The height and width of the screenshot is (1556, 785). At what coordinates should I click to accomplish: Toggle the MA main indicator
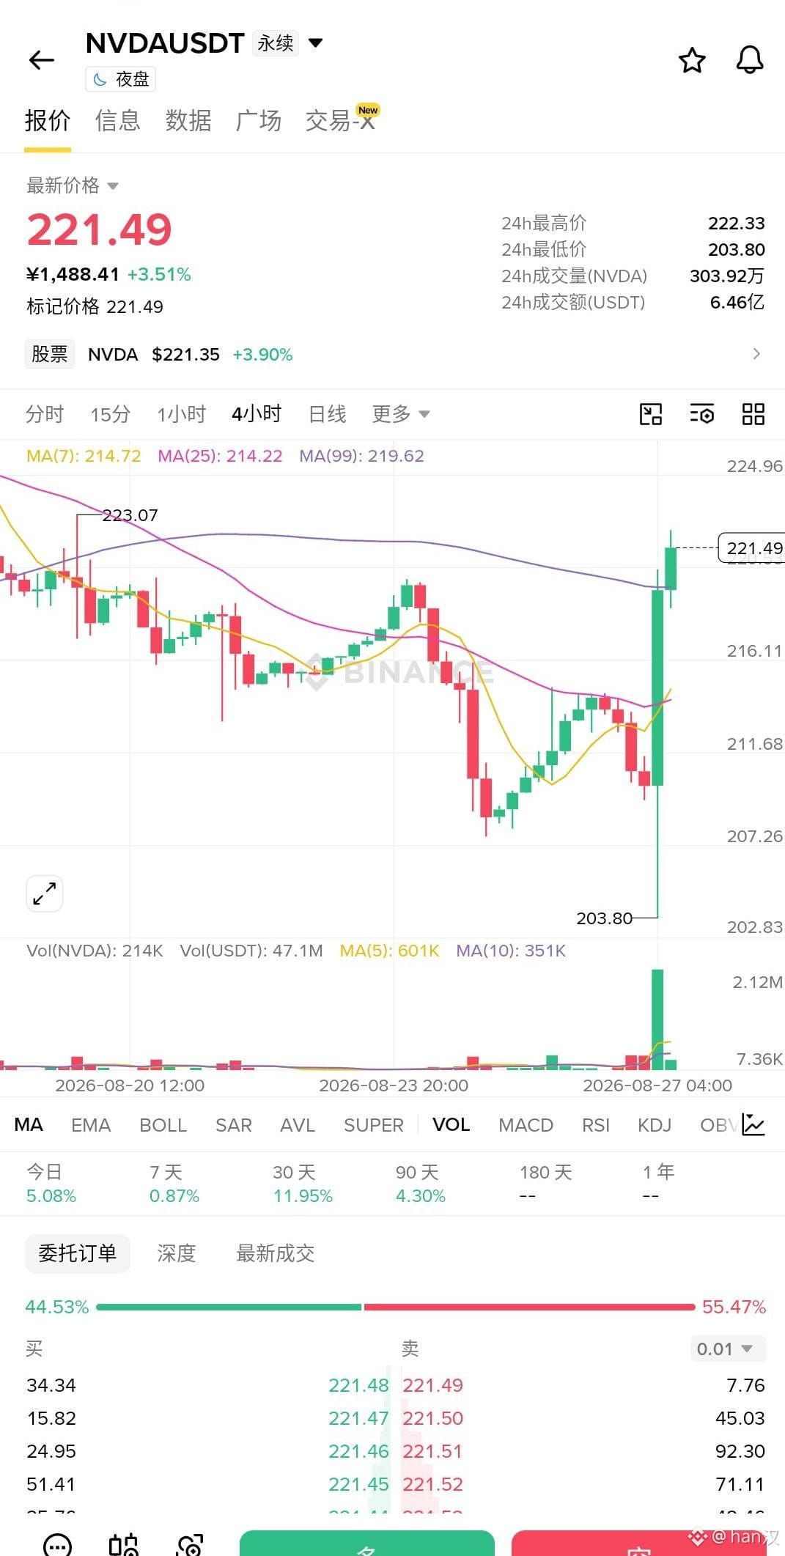(29, 1124)
